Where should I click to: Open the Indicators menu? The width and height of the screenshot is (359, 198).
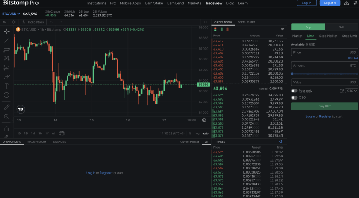coord(33,22)
